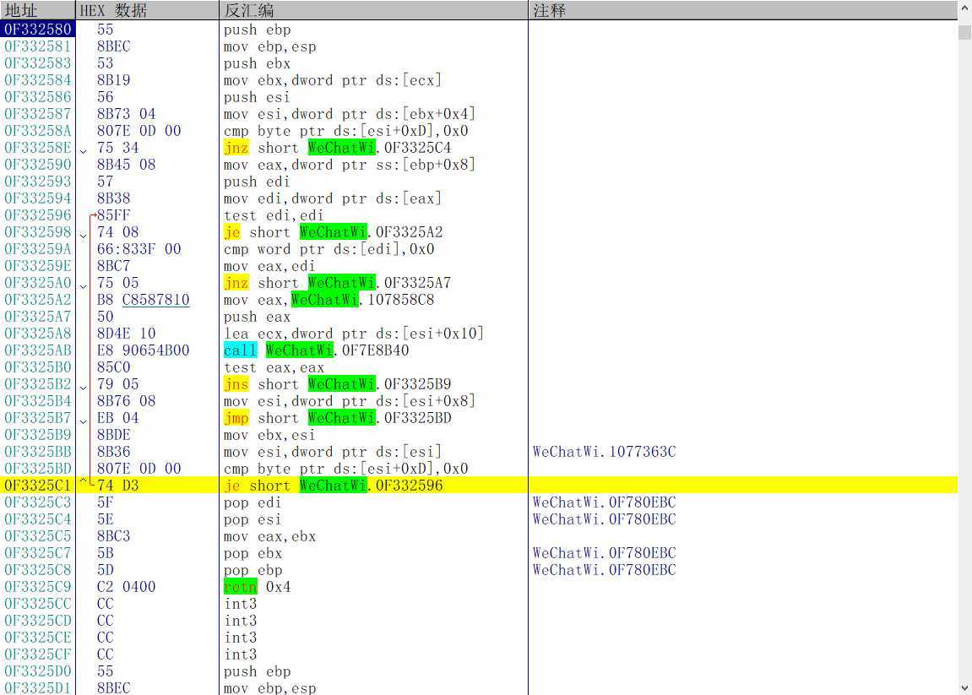Click jump arrow marker at 0F332598
The height and width of the screenshot is (695, 972).
tap(83, 235)
